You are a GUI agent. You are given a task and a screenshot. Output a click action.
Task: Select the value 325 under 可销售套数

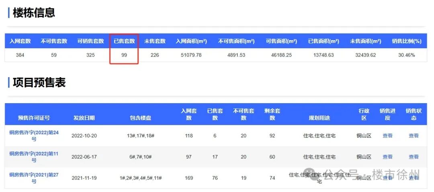pyautogui.click(x=90, y=55)
